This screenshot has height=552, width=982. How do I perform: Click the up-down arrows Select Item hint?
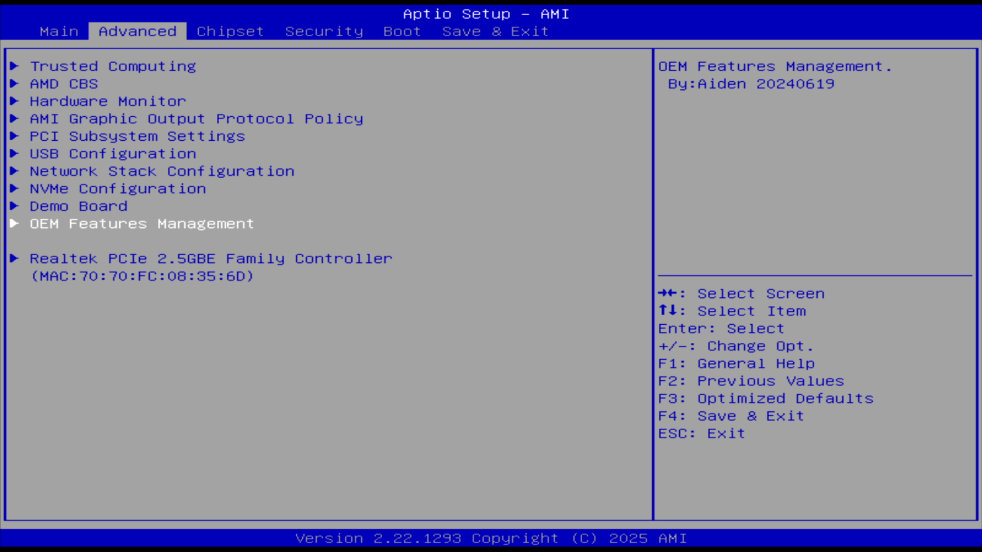(x=732, y=311)
